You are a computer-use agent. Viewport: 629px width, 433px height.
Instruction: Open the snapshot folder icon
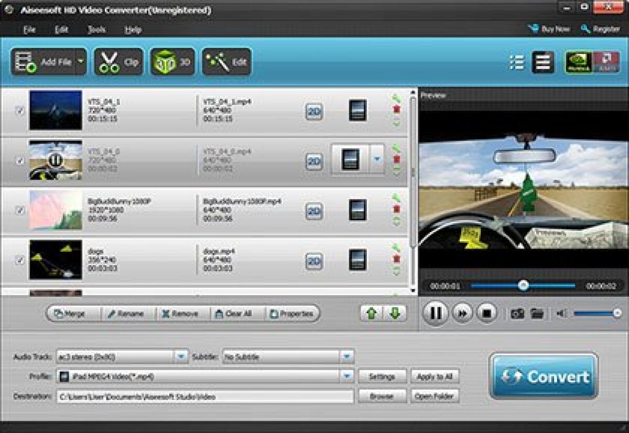point(537,314)
